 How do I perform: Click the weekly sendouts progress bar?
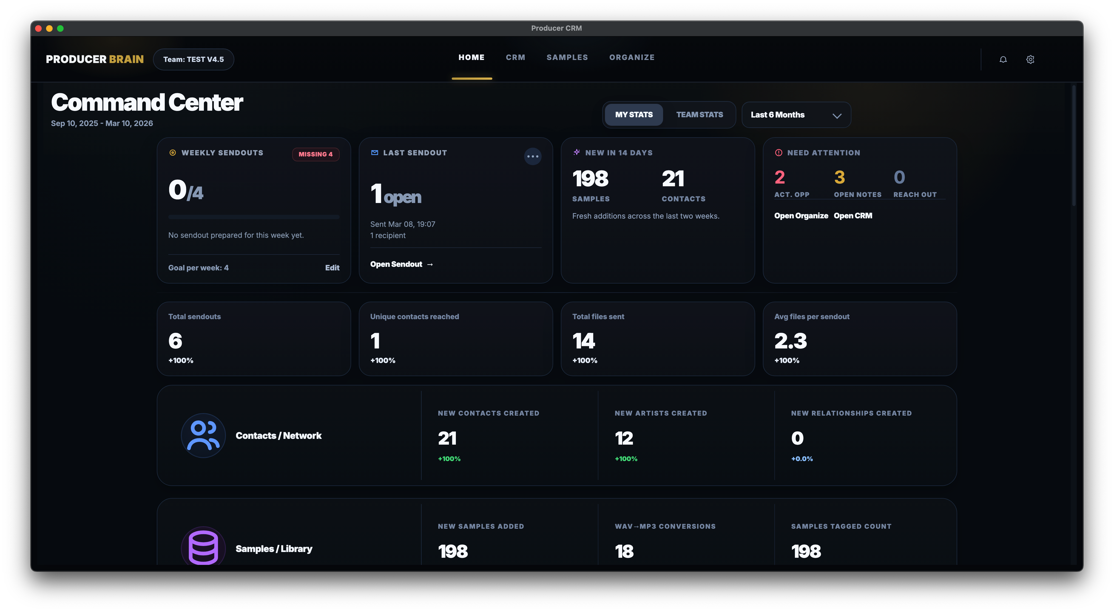point(254,217)
